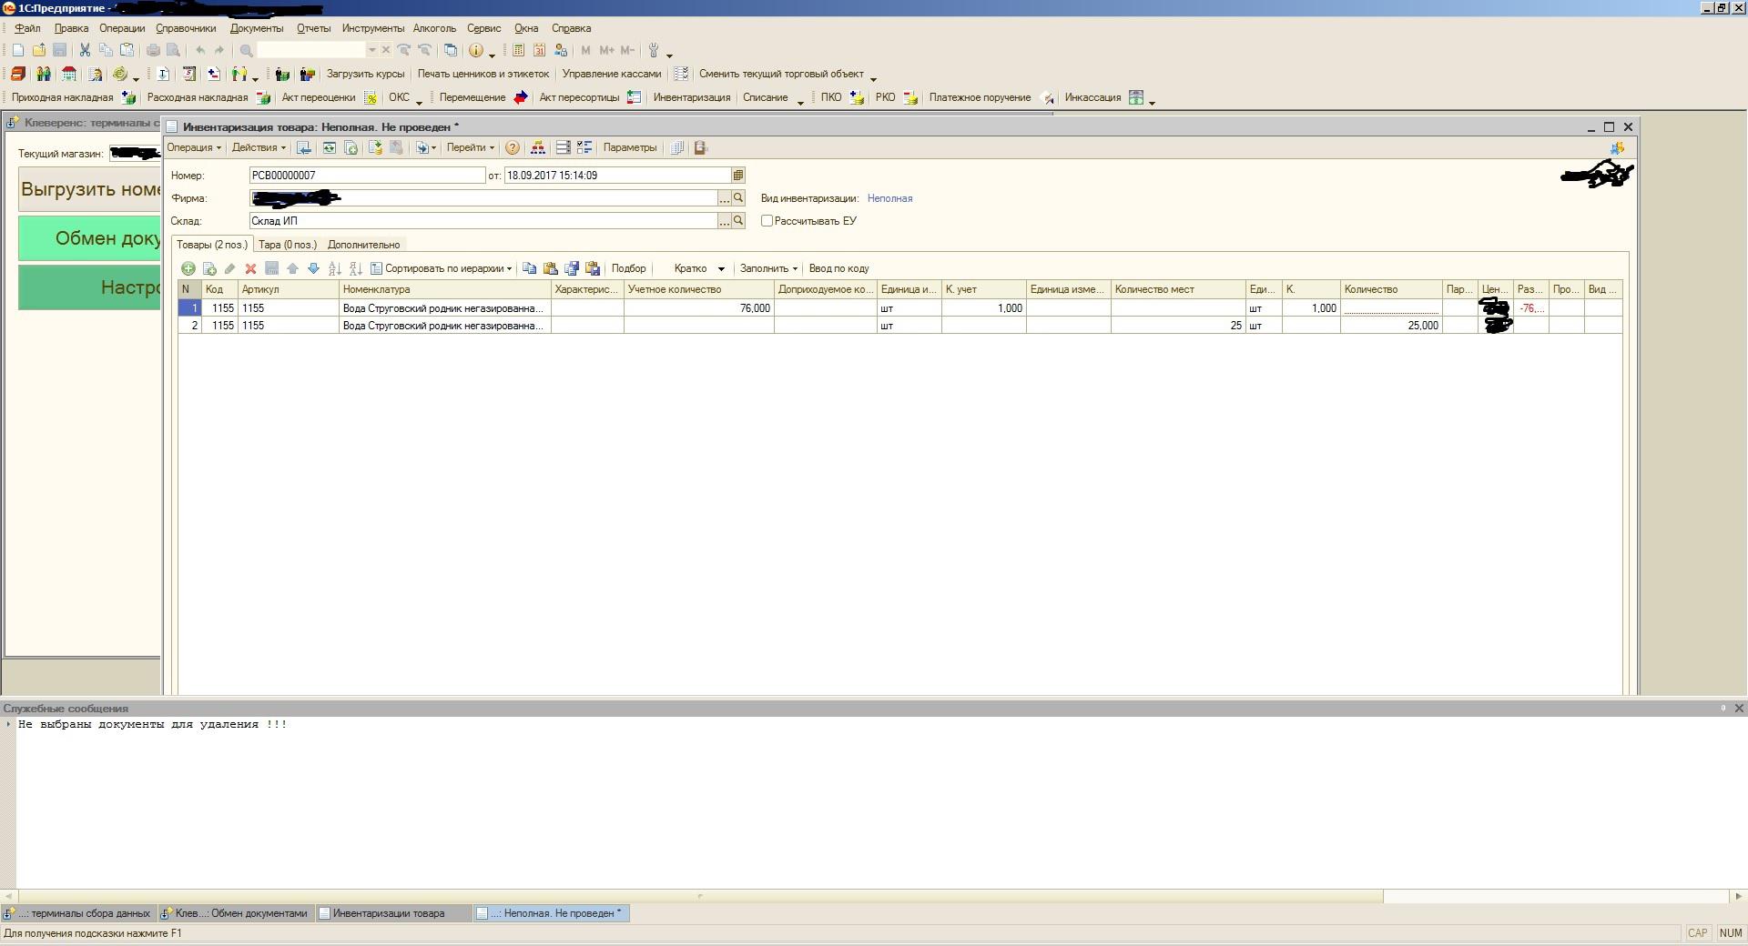1748x946 pixels.
Task: Open the Операция dropdown
Action: point(194,147)
